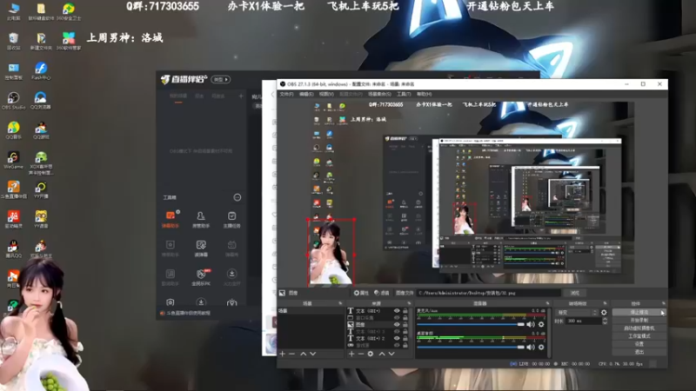The width and height of the screenshot is (696, 391).
Task: Open 麦克风/Aux audio settings gear
Action: pyautogui.click(x=541, y=324)
